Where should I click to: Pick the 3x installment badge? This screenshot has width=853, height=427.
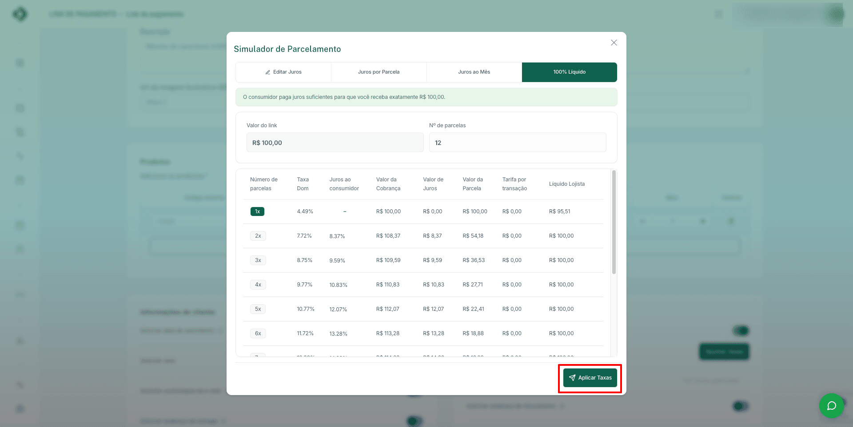click(x=258, y=260)
